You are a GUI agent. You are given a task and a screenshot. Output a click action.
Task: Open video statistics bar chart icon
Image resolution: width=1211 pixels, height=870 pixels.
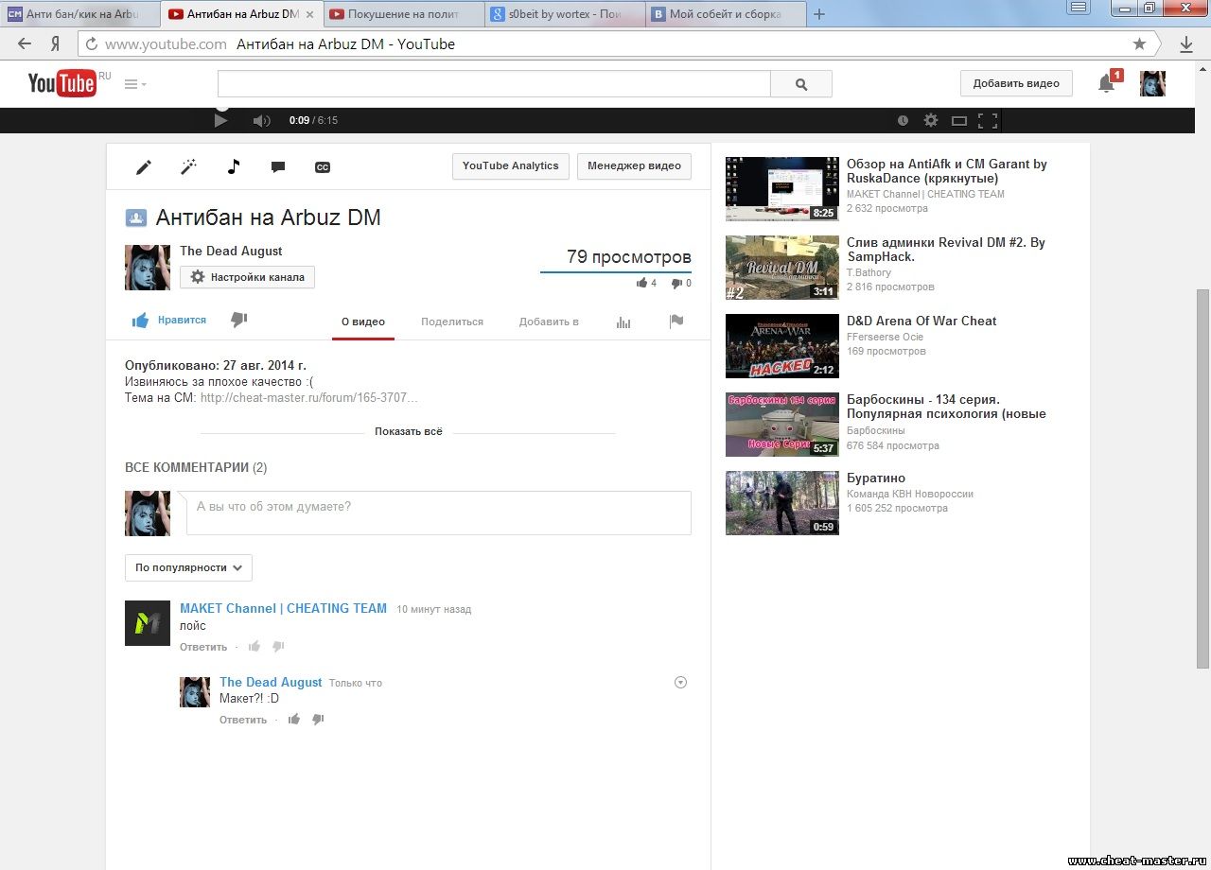pyautogui.click(x=623, y=322)
